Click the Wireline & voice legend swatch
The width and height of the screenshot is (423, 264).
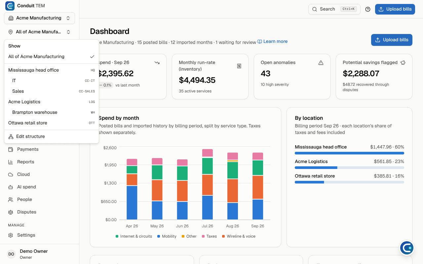coord(223,236)
